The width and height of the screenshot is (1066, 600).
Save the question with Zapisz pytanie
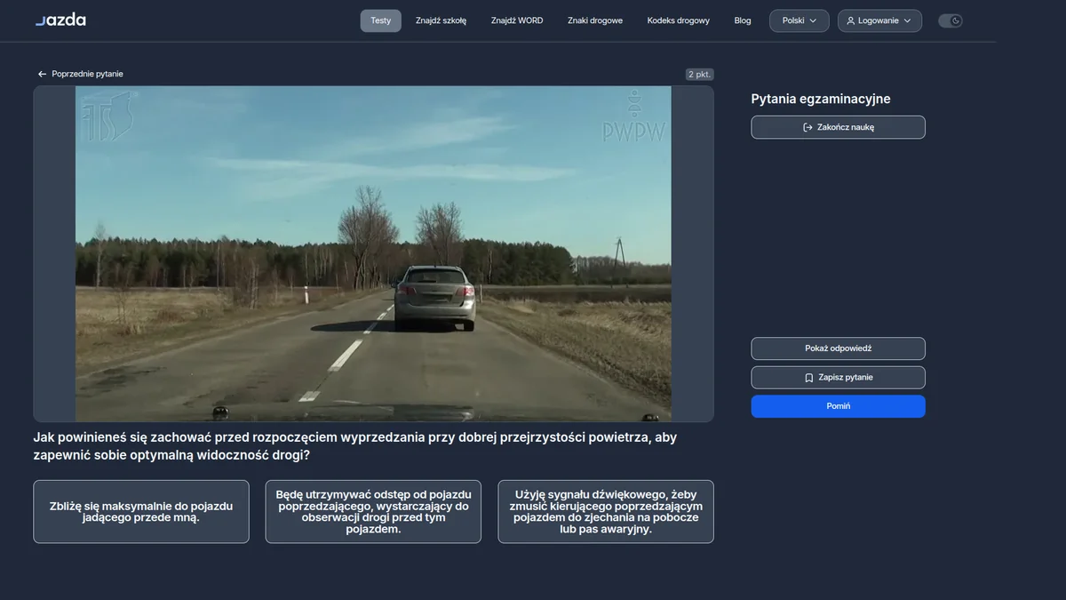[838, 378]
